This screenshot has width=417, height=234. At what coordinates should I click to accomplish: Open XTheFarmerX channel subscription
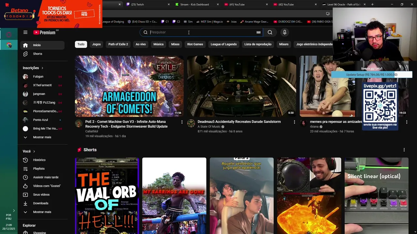(x=42, y=85)
